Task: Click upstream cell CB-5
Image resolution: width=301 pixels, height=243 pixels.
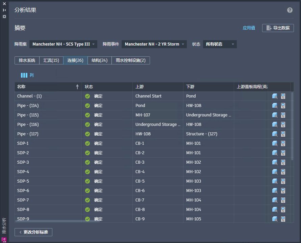Action: pos(140,181)
